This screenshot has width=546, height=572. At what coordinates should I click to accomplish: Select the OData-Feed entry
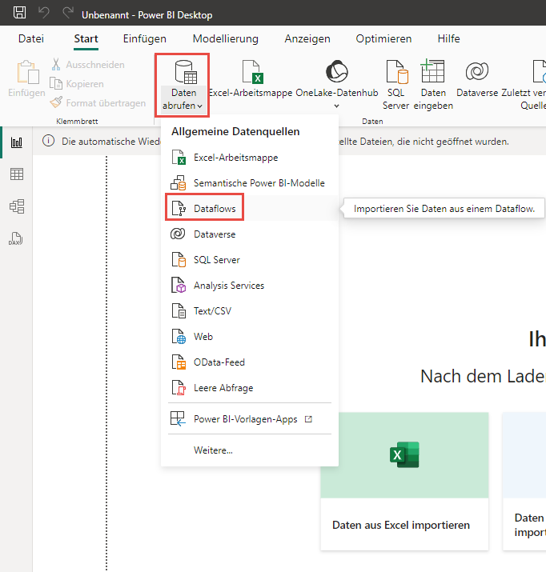coord(250,362)
